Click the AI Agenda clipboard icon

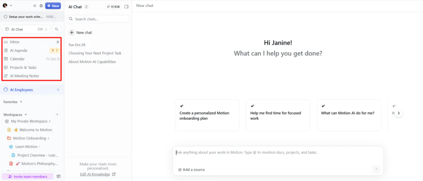coord(6,50)
